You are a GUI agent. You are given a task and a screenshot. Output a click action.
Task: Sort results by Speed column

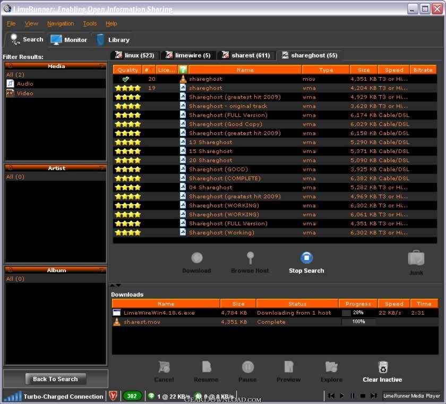[394, 70]
